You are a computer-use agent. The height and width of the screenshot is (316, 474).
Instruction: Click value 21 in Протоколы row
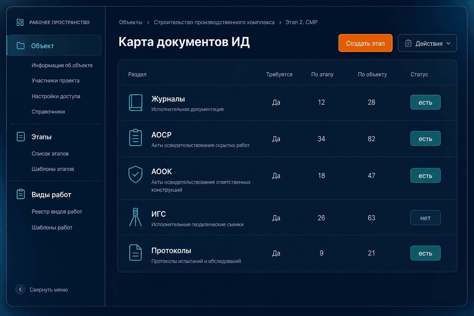pyautogui.click(x=371, y=253)
